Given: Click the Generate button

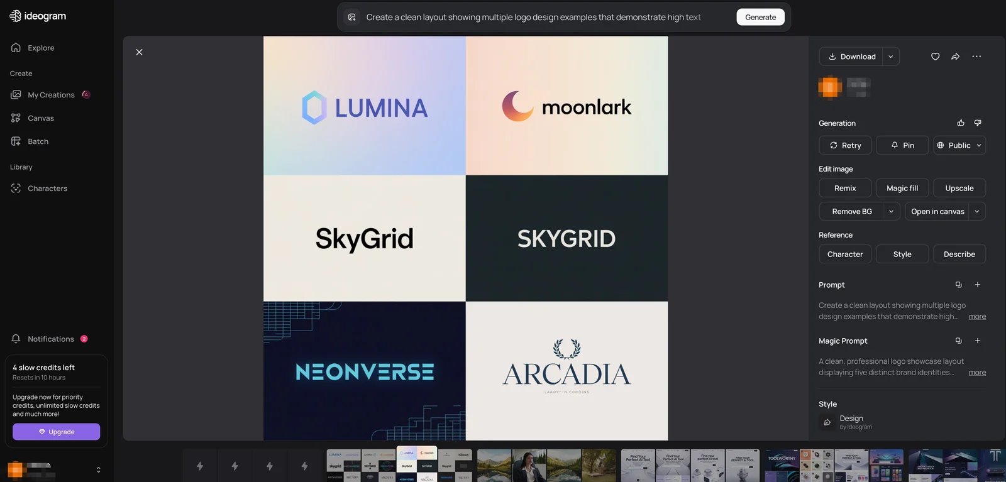Looking at the screenshot, I should [x=760, y=17].
